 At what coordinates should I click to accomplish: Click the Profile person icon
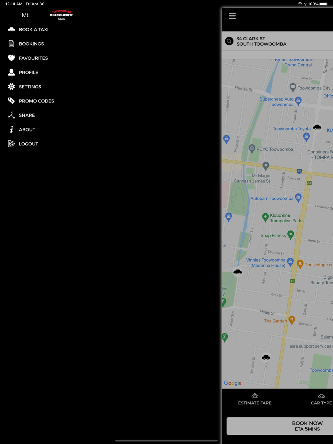click(x=11, y=72)
